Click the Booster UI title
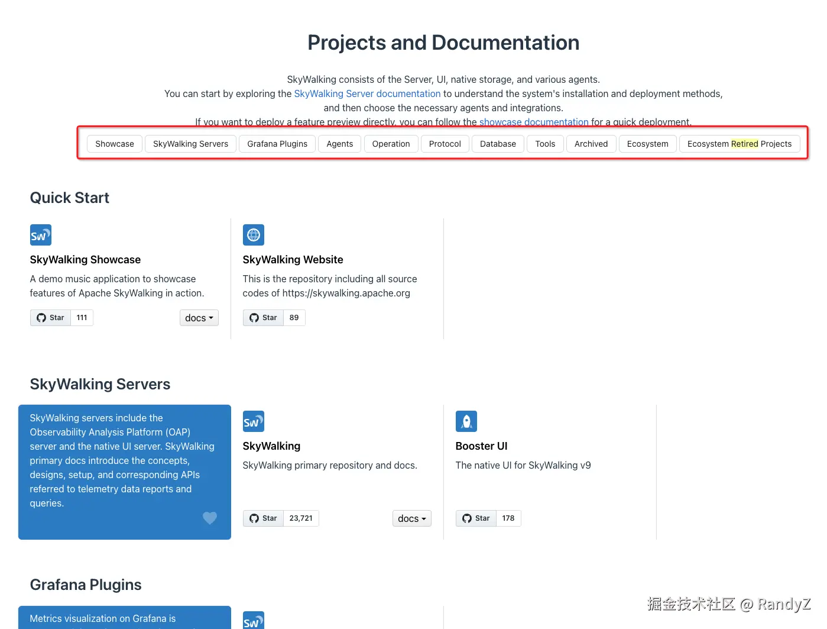This screenshot has width=827, height=629. tap(481, 446)
